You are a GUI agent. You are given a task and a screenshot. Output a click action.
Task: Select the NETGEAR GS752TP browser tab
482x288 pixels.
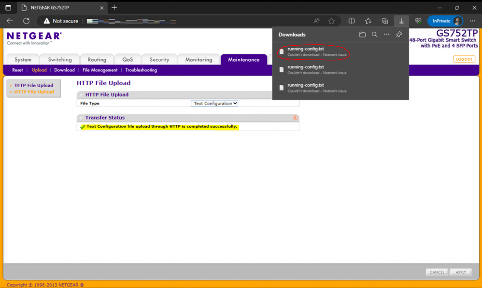point(61,8)
